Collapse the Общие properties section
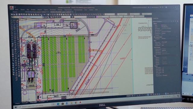 (177, 23)
